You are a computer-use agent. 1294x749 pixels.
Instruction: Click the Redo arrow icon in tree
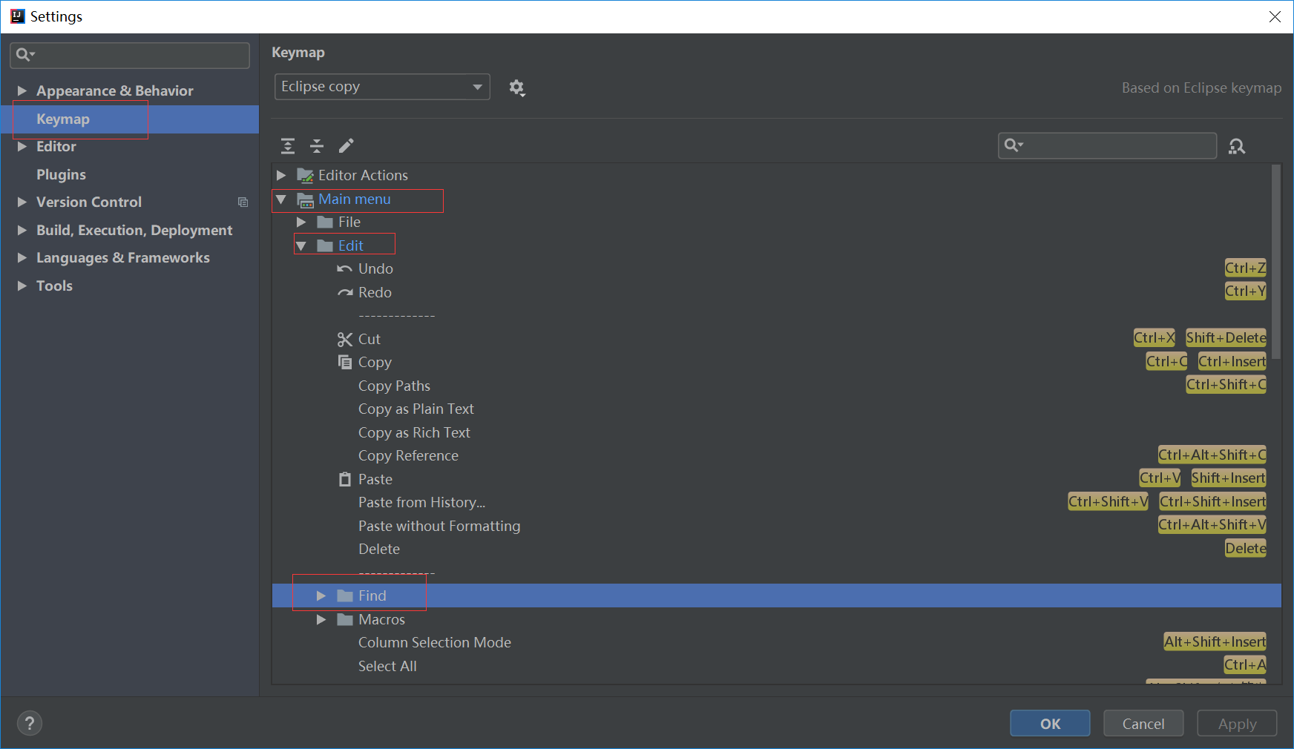point(344,292)
